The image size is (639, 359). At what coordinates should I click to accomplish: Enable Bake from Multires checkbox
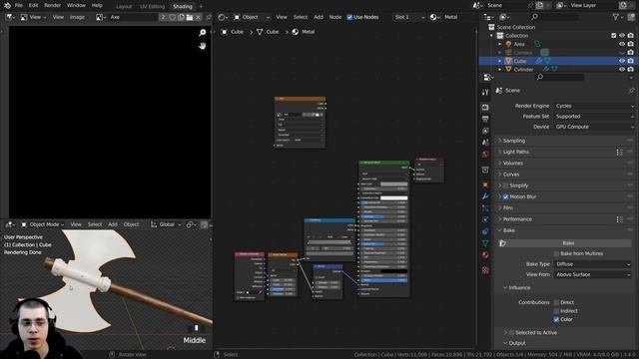(x=556, y=253)
